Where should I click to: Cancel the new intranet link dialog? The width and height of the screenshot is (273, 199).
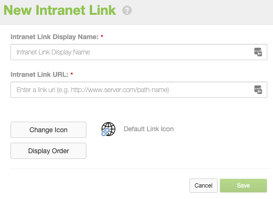pyautogui.click(x=203, y=186)
